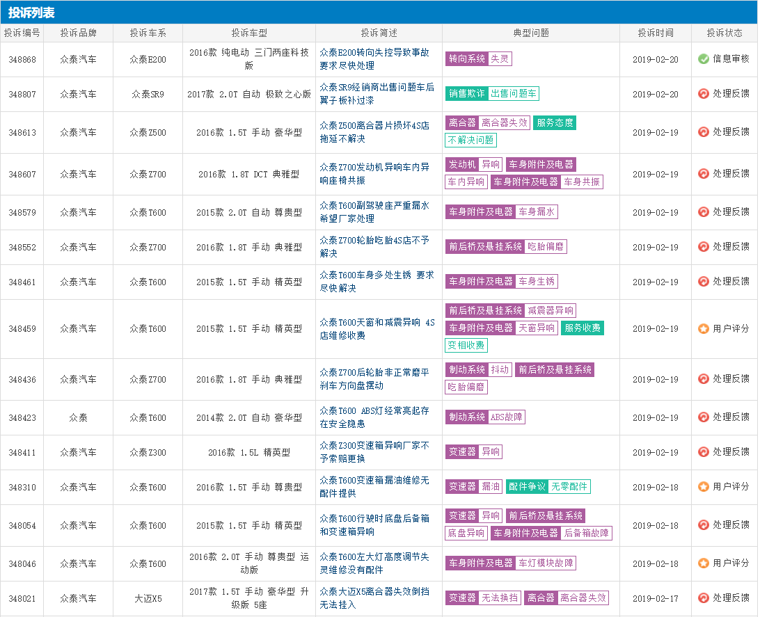Open complaint 众泰T600车身多处生锈

377,282
